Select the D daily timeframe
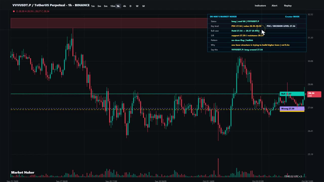This screenshot has height=182, width=324. tap(130, 6)
